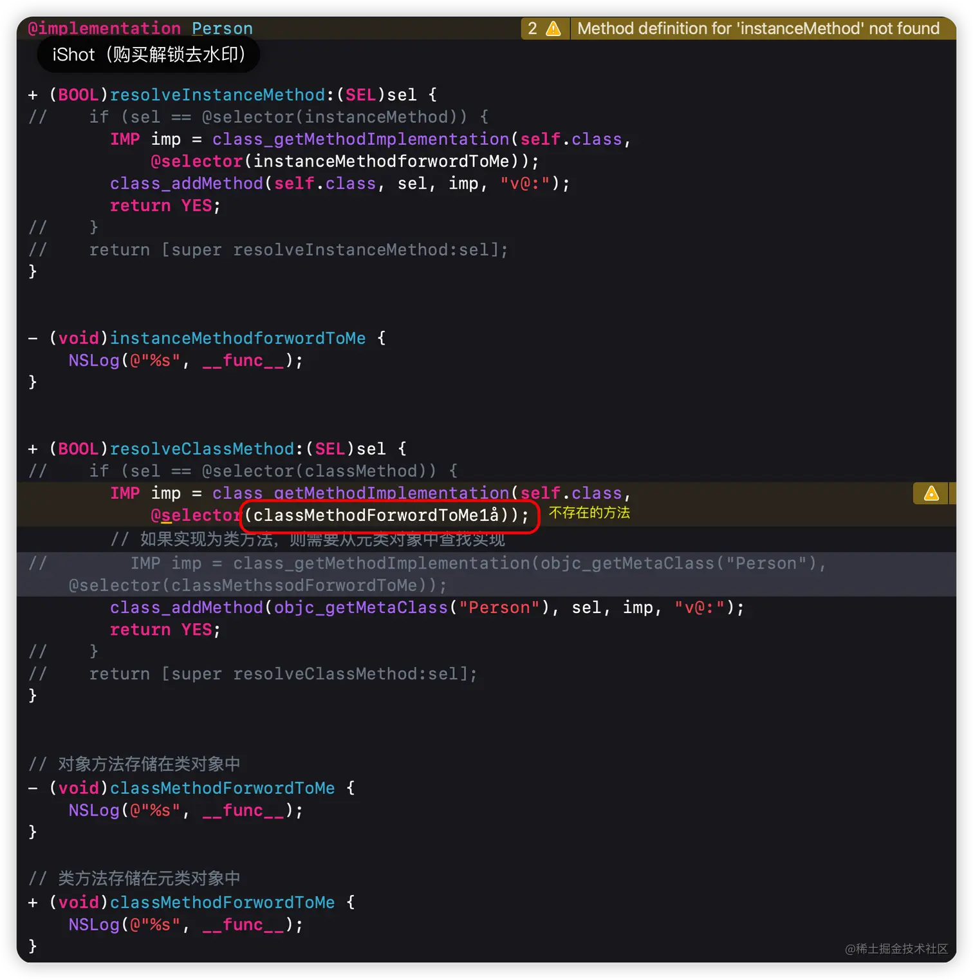Select the "v@:" type encoding string
Screen dimensions: 973x980
coord(700,607)
